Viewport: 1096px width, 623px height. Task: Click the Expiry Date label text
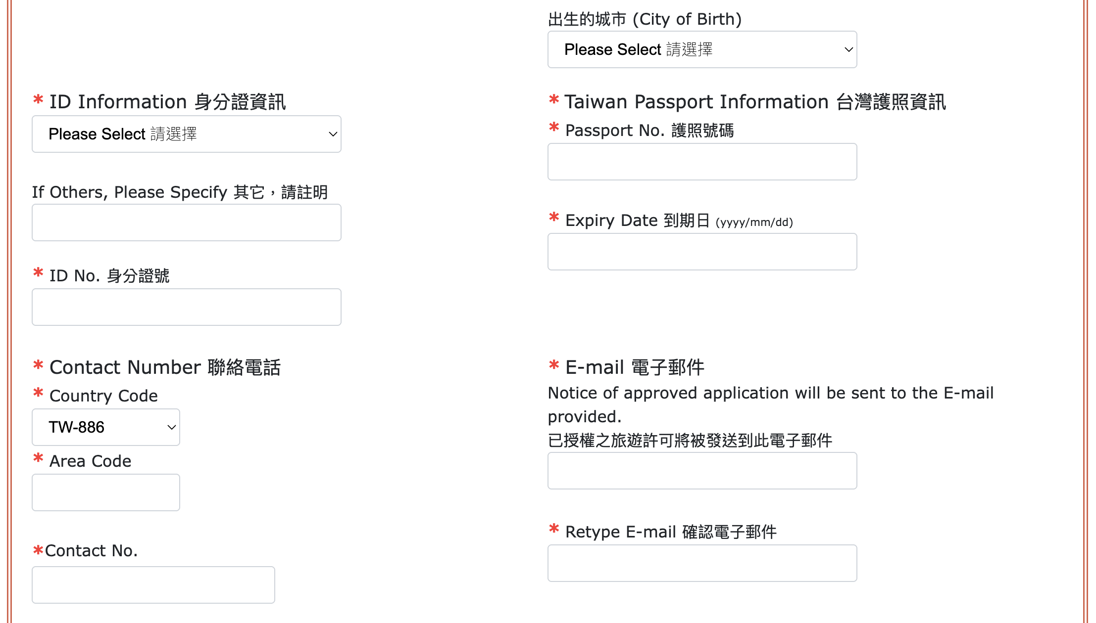pyautogui.click(x=638, y=221)
